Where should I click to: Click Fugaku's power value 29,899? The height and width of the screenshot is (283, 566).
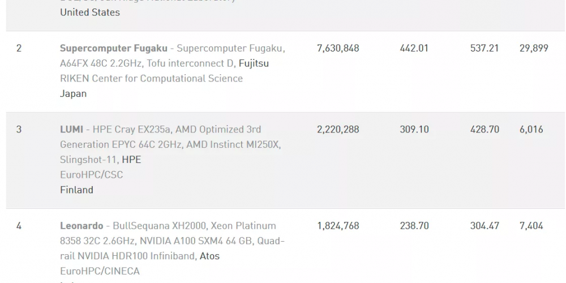534,48
